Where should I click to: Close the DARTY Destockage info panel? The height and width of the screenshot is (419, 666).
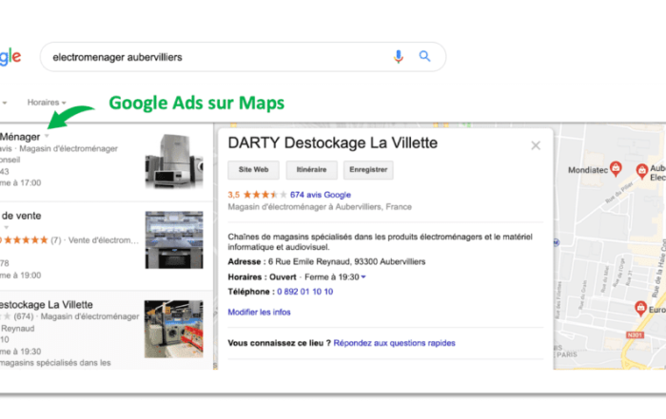point(536,145)
